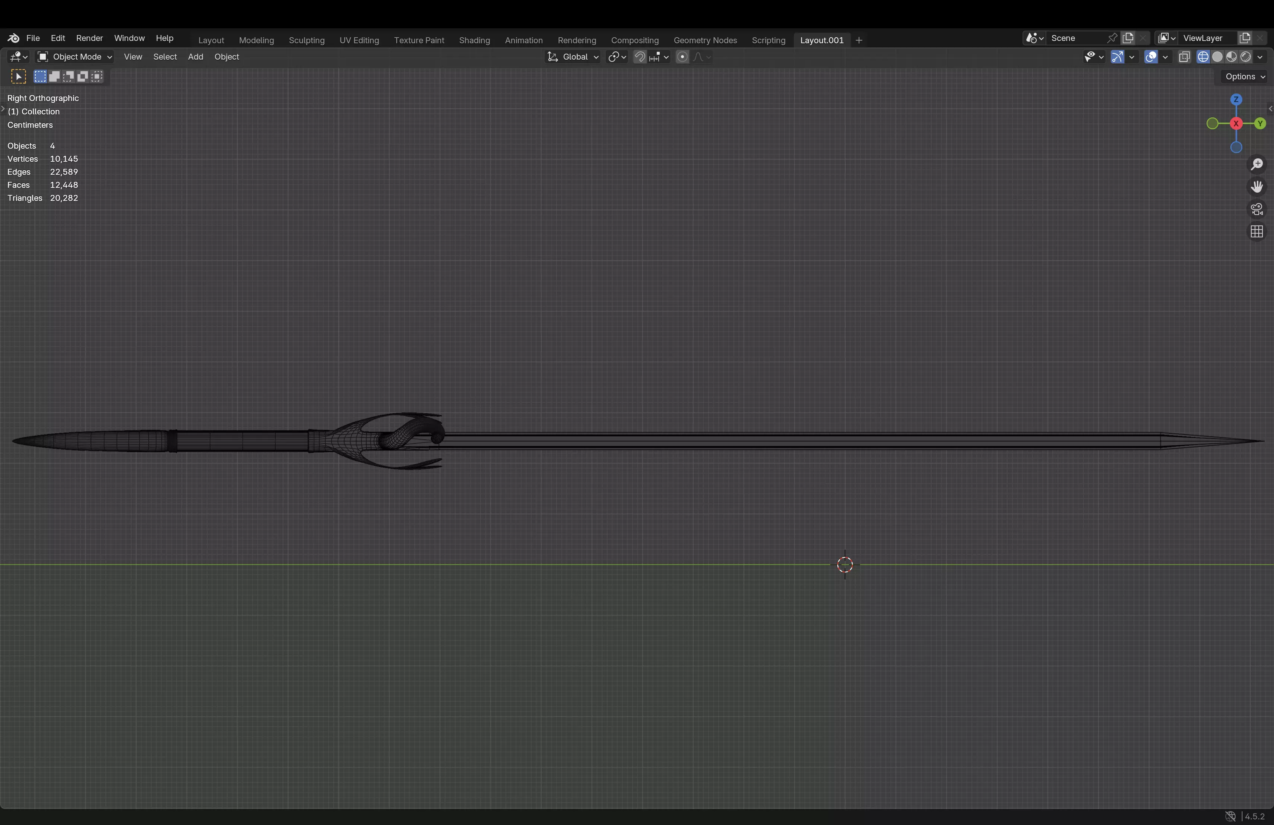
Task: Choose Subtract selection mode
Action: click(69, 76)
